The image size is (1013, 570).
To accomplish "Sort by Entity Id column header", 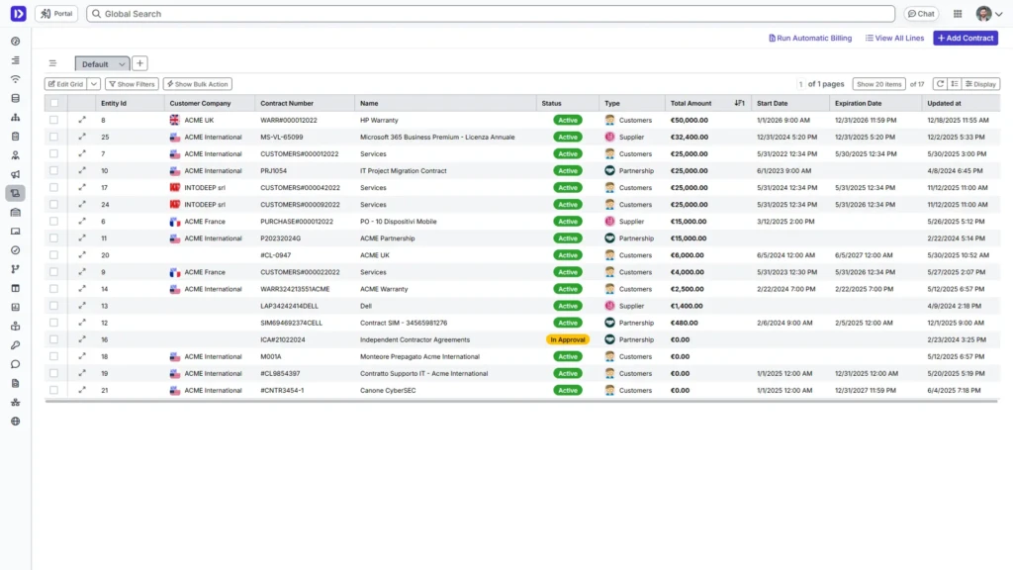I will pos(114,103).
